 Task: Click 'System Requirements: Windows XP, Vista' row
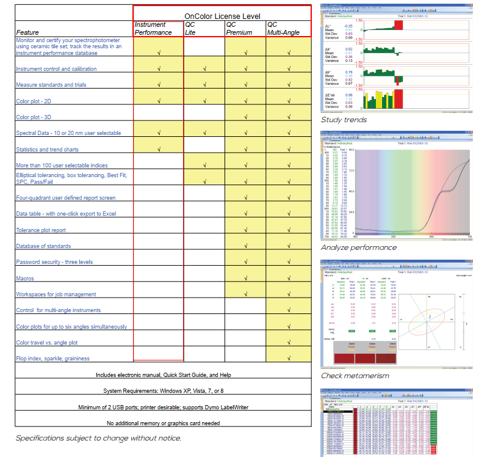click(163, 386)
